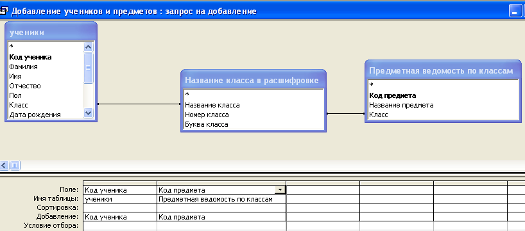This screenshot has height=231, width=525.
Task: Select Название класса field
Action: point(212,105)
